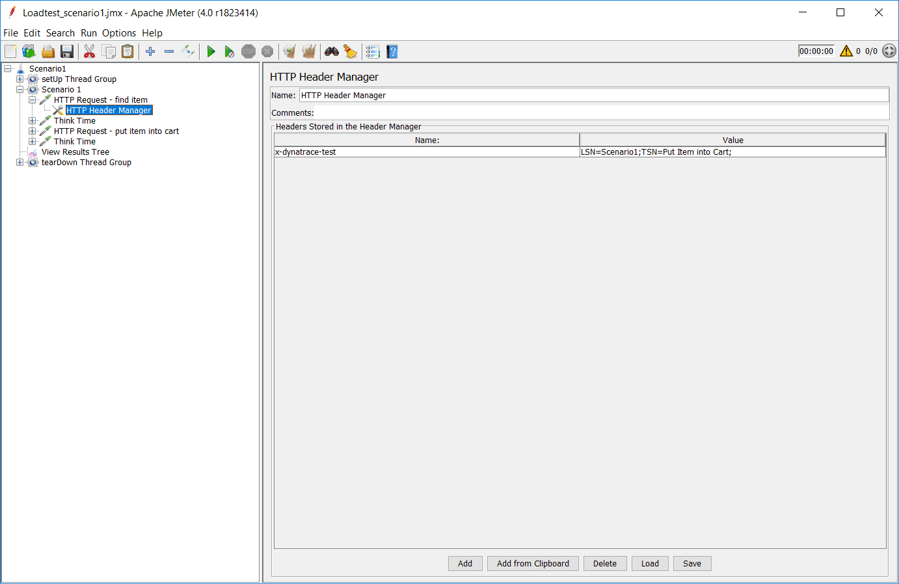
Task: Click the Comments input field
Action: 602,113
